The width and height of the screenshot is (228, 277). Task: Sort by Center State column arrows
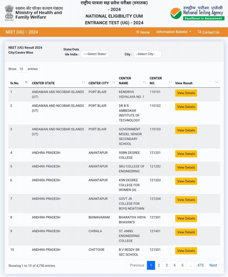(x=84, y=82)
